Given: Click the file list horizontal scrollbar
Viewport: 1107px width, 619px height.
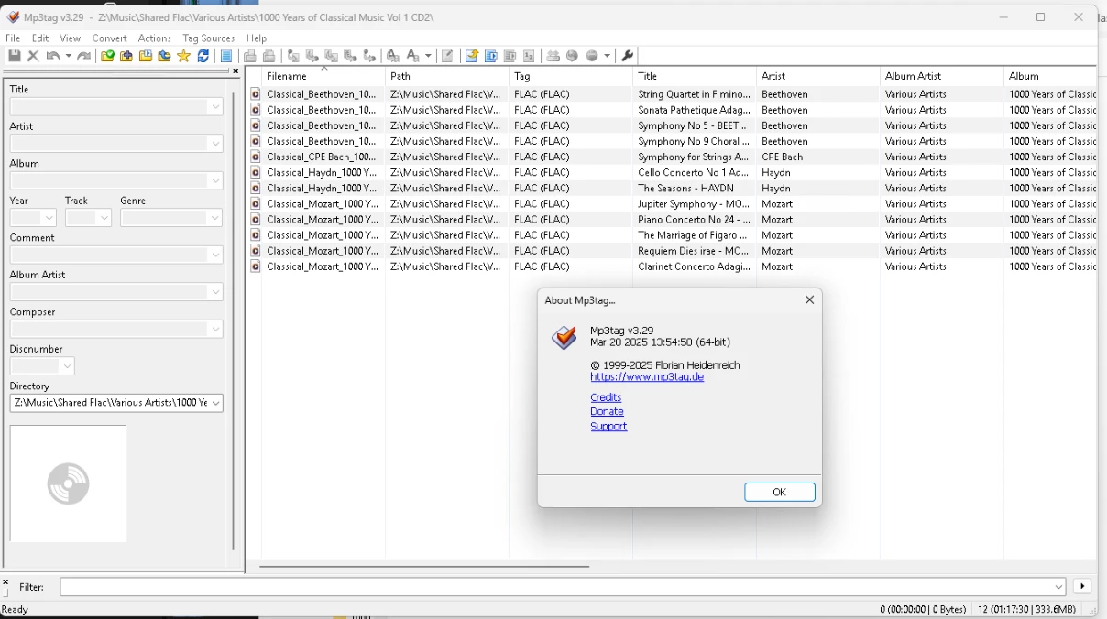Looking at the screenshot, I should pos(424,566).
